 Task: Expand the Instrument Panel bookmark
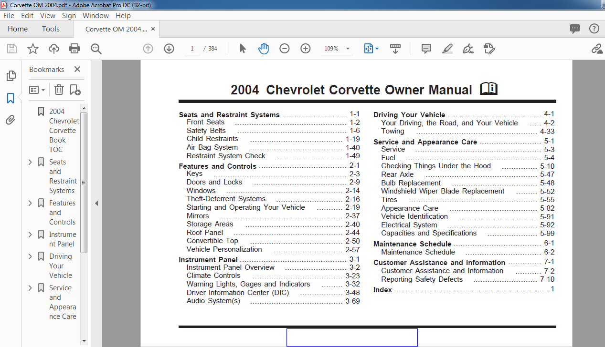30,235
